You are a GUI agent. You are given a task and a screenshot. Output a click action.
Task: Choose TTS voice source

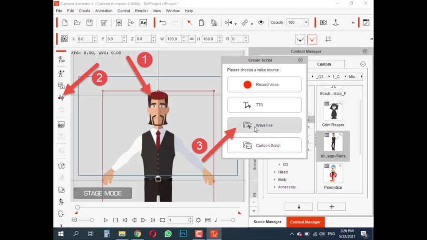point(264,105)
